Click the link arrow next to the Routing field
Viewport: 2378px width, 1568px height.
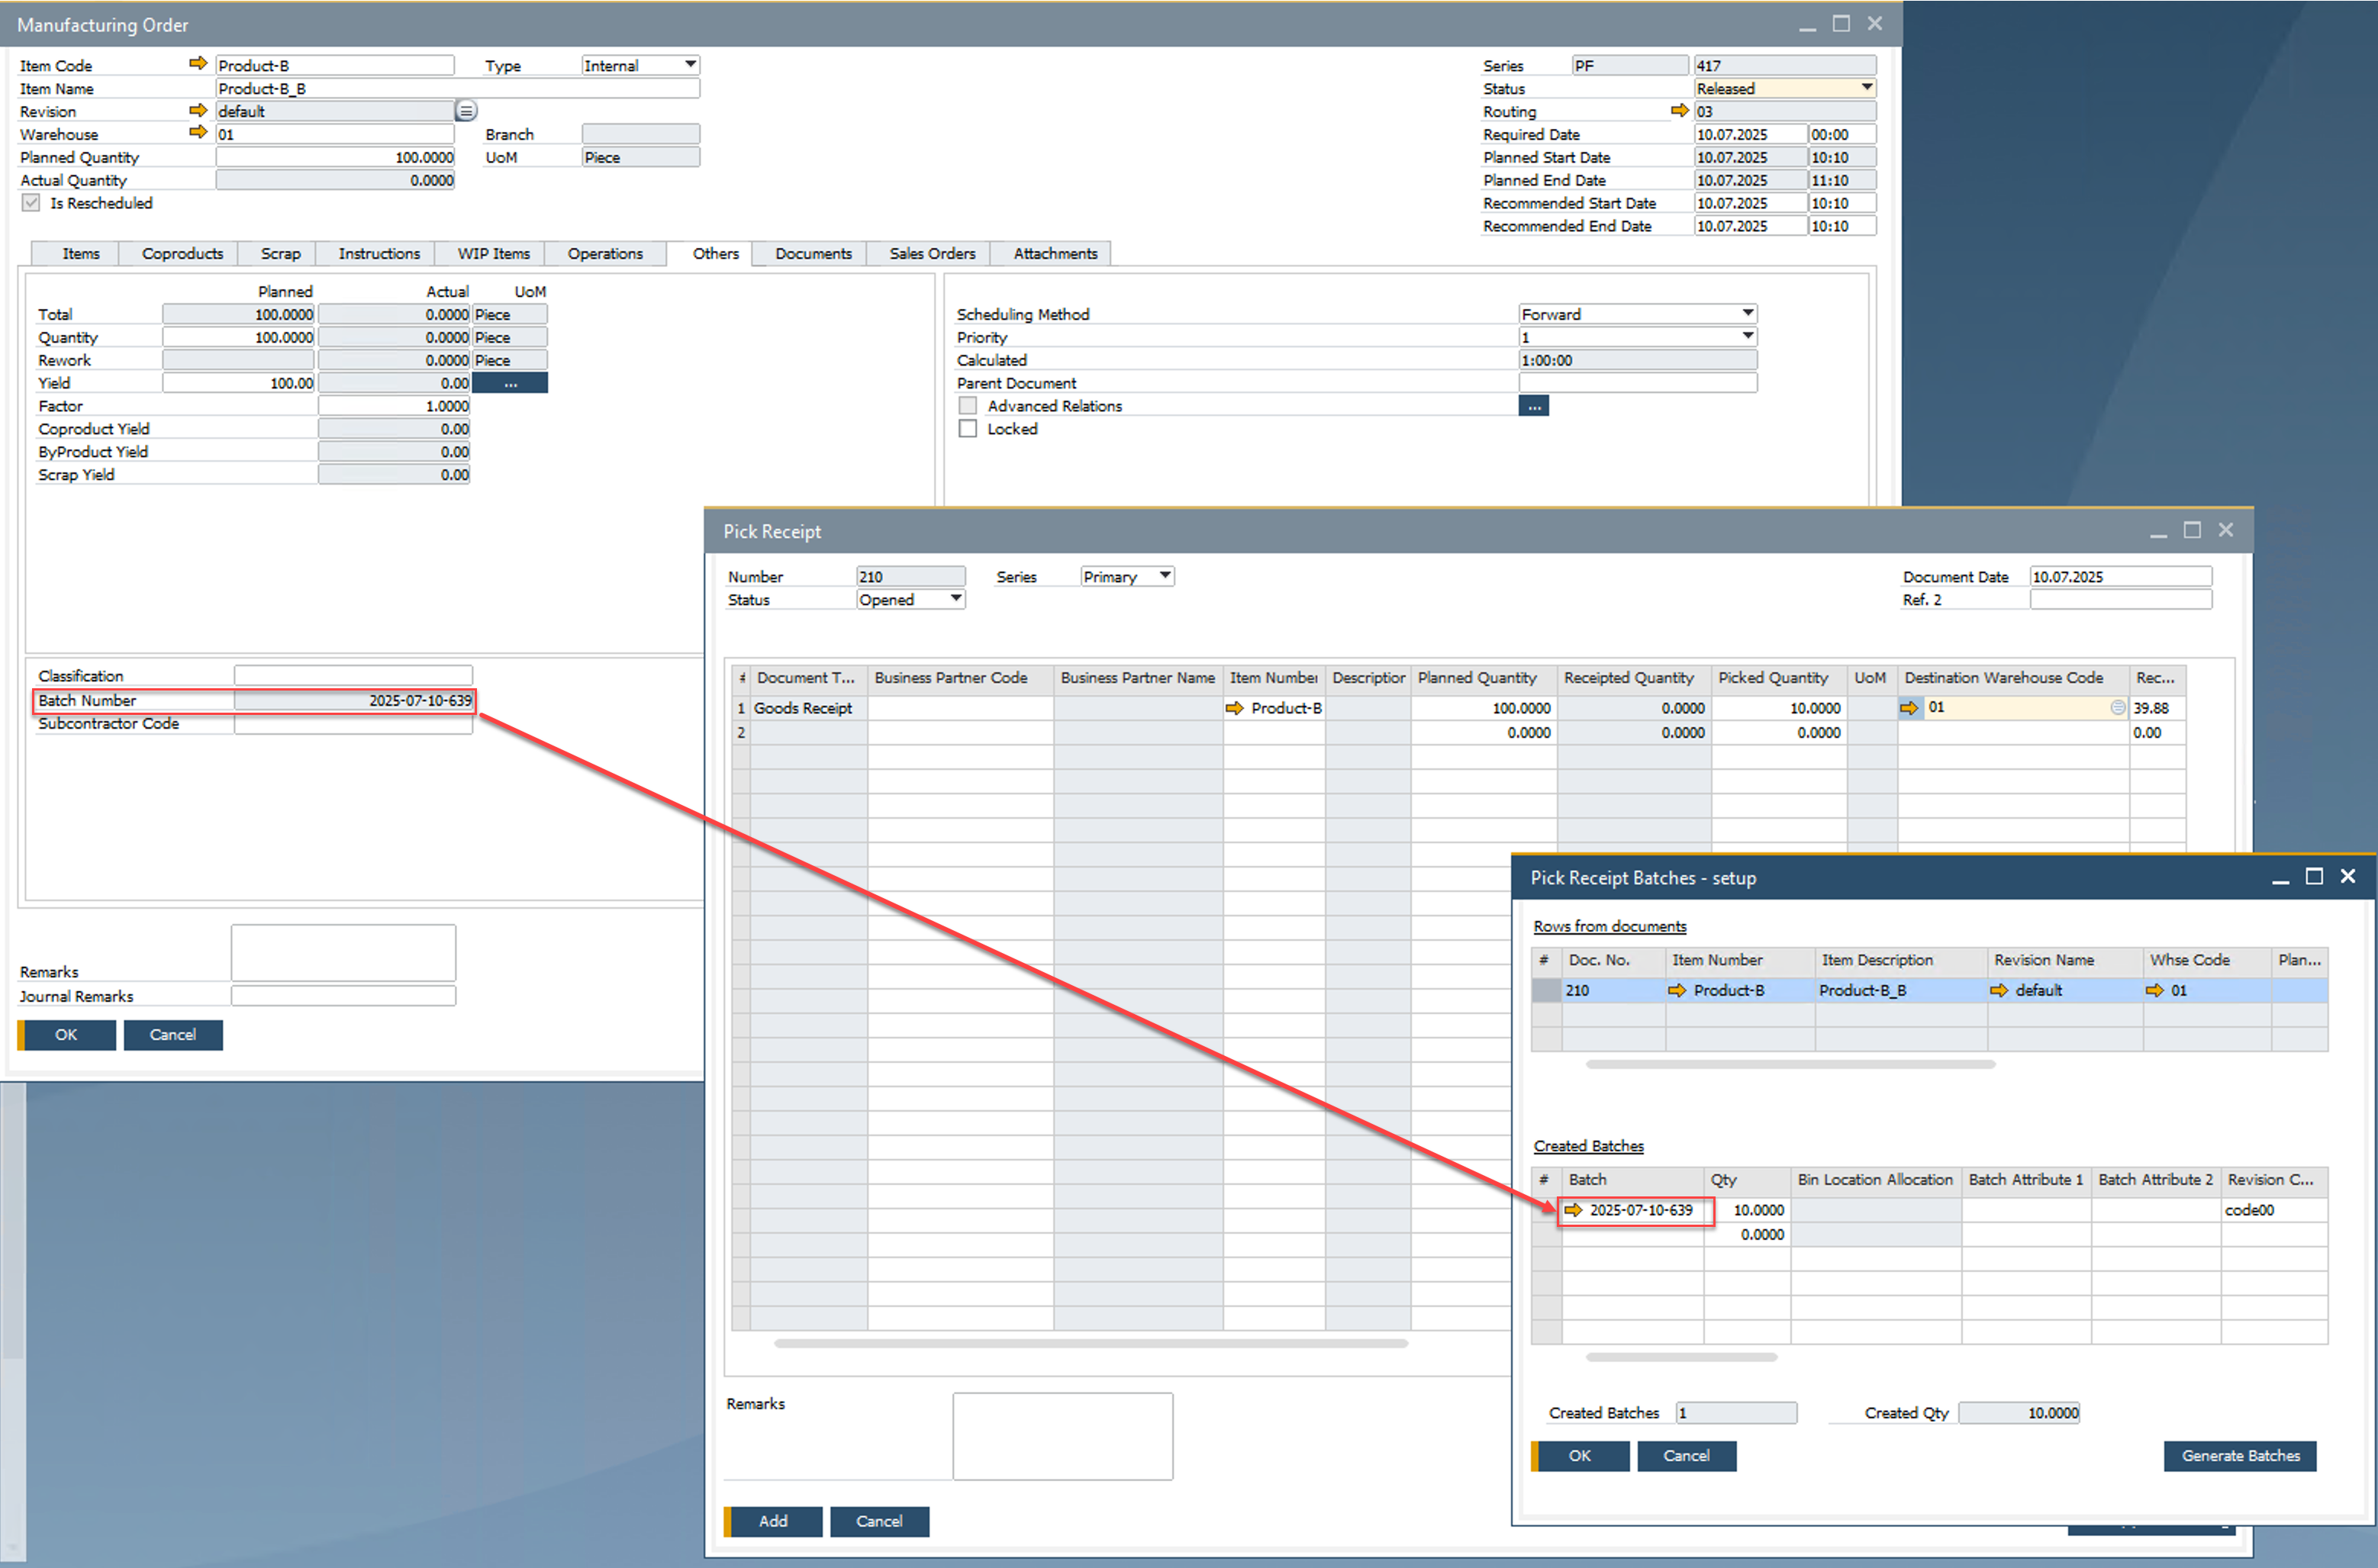click(x=1680, y=111)
